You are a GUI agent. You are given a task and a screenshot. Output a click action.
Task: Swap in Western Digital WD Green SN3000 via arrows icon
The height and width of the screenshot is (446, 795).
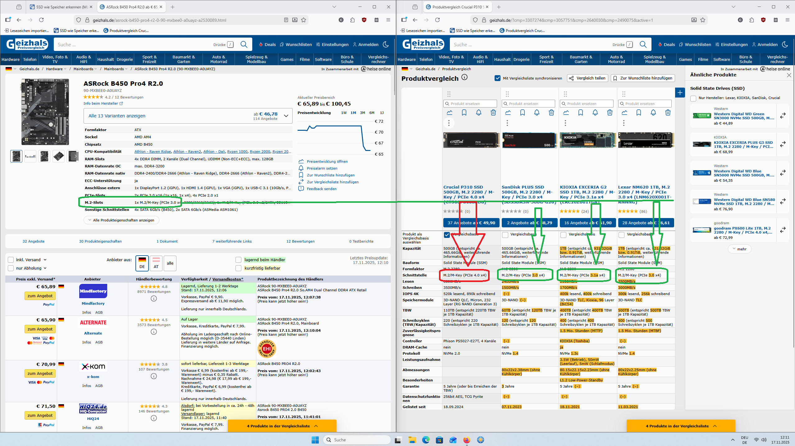783,116
